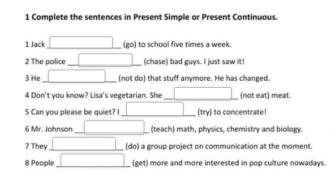335x176 pixels.
Task: Click the answer box after "1 Jack"
Action: coord(81,43)
